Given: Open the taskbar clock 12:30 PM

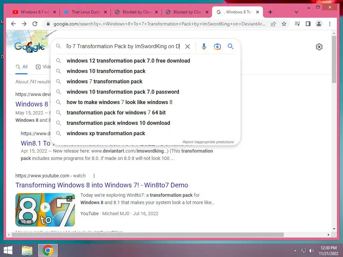Looking at the screenshot, I should pyautogui.click(x=328, y=251).
